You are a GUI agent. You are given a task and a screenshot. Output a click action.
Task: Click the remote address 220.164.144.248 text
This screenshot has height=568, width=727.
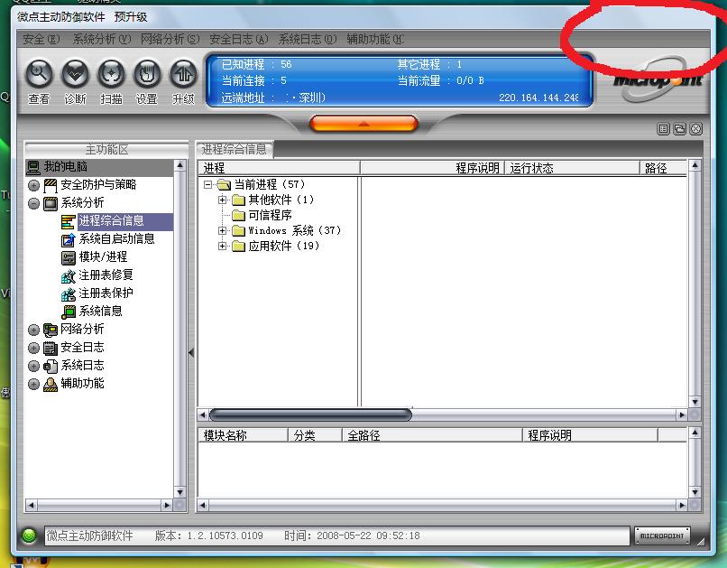pos(538,98)
